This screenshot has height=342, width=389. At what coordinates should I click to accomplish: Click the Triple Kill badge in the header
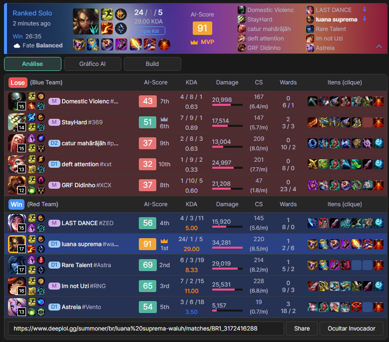pyautogui.click(x=148, y=31)
